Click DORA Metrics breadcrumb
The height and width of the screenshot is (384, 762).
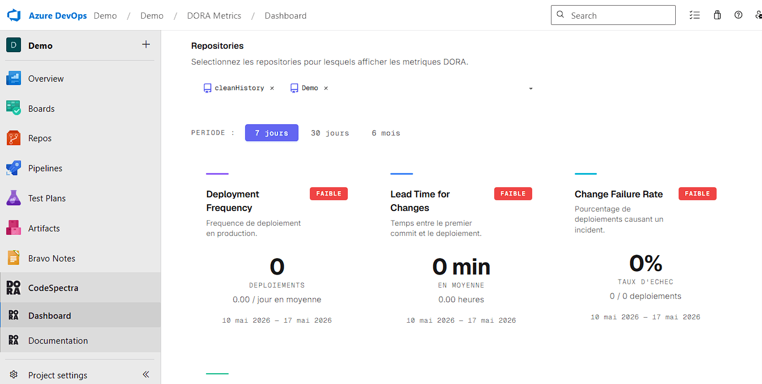[x=214, y=15]
